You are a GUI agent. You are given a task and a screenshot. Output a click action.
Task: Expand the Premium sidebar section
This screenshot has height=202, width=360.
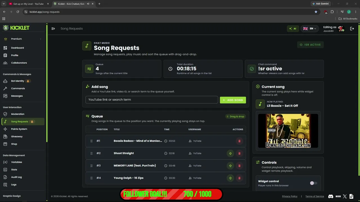point(22,39)
